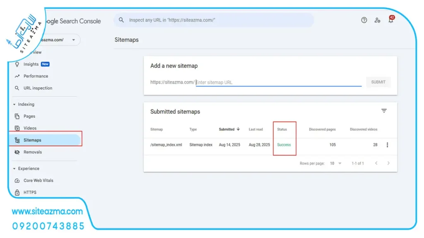This screenshot has height=238, width=424.
Task: Open the property selector dropdown arrow
Action: click(x=74, y=40)
